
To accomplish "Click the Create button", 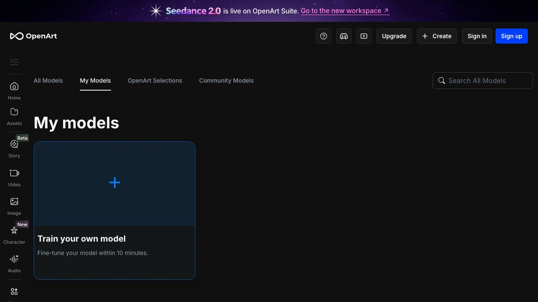I will 437,36.
